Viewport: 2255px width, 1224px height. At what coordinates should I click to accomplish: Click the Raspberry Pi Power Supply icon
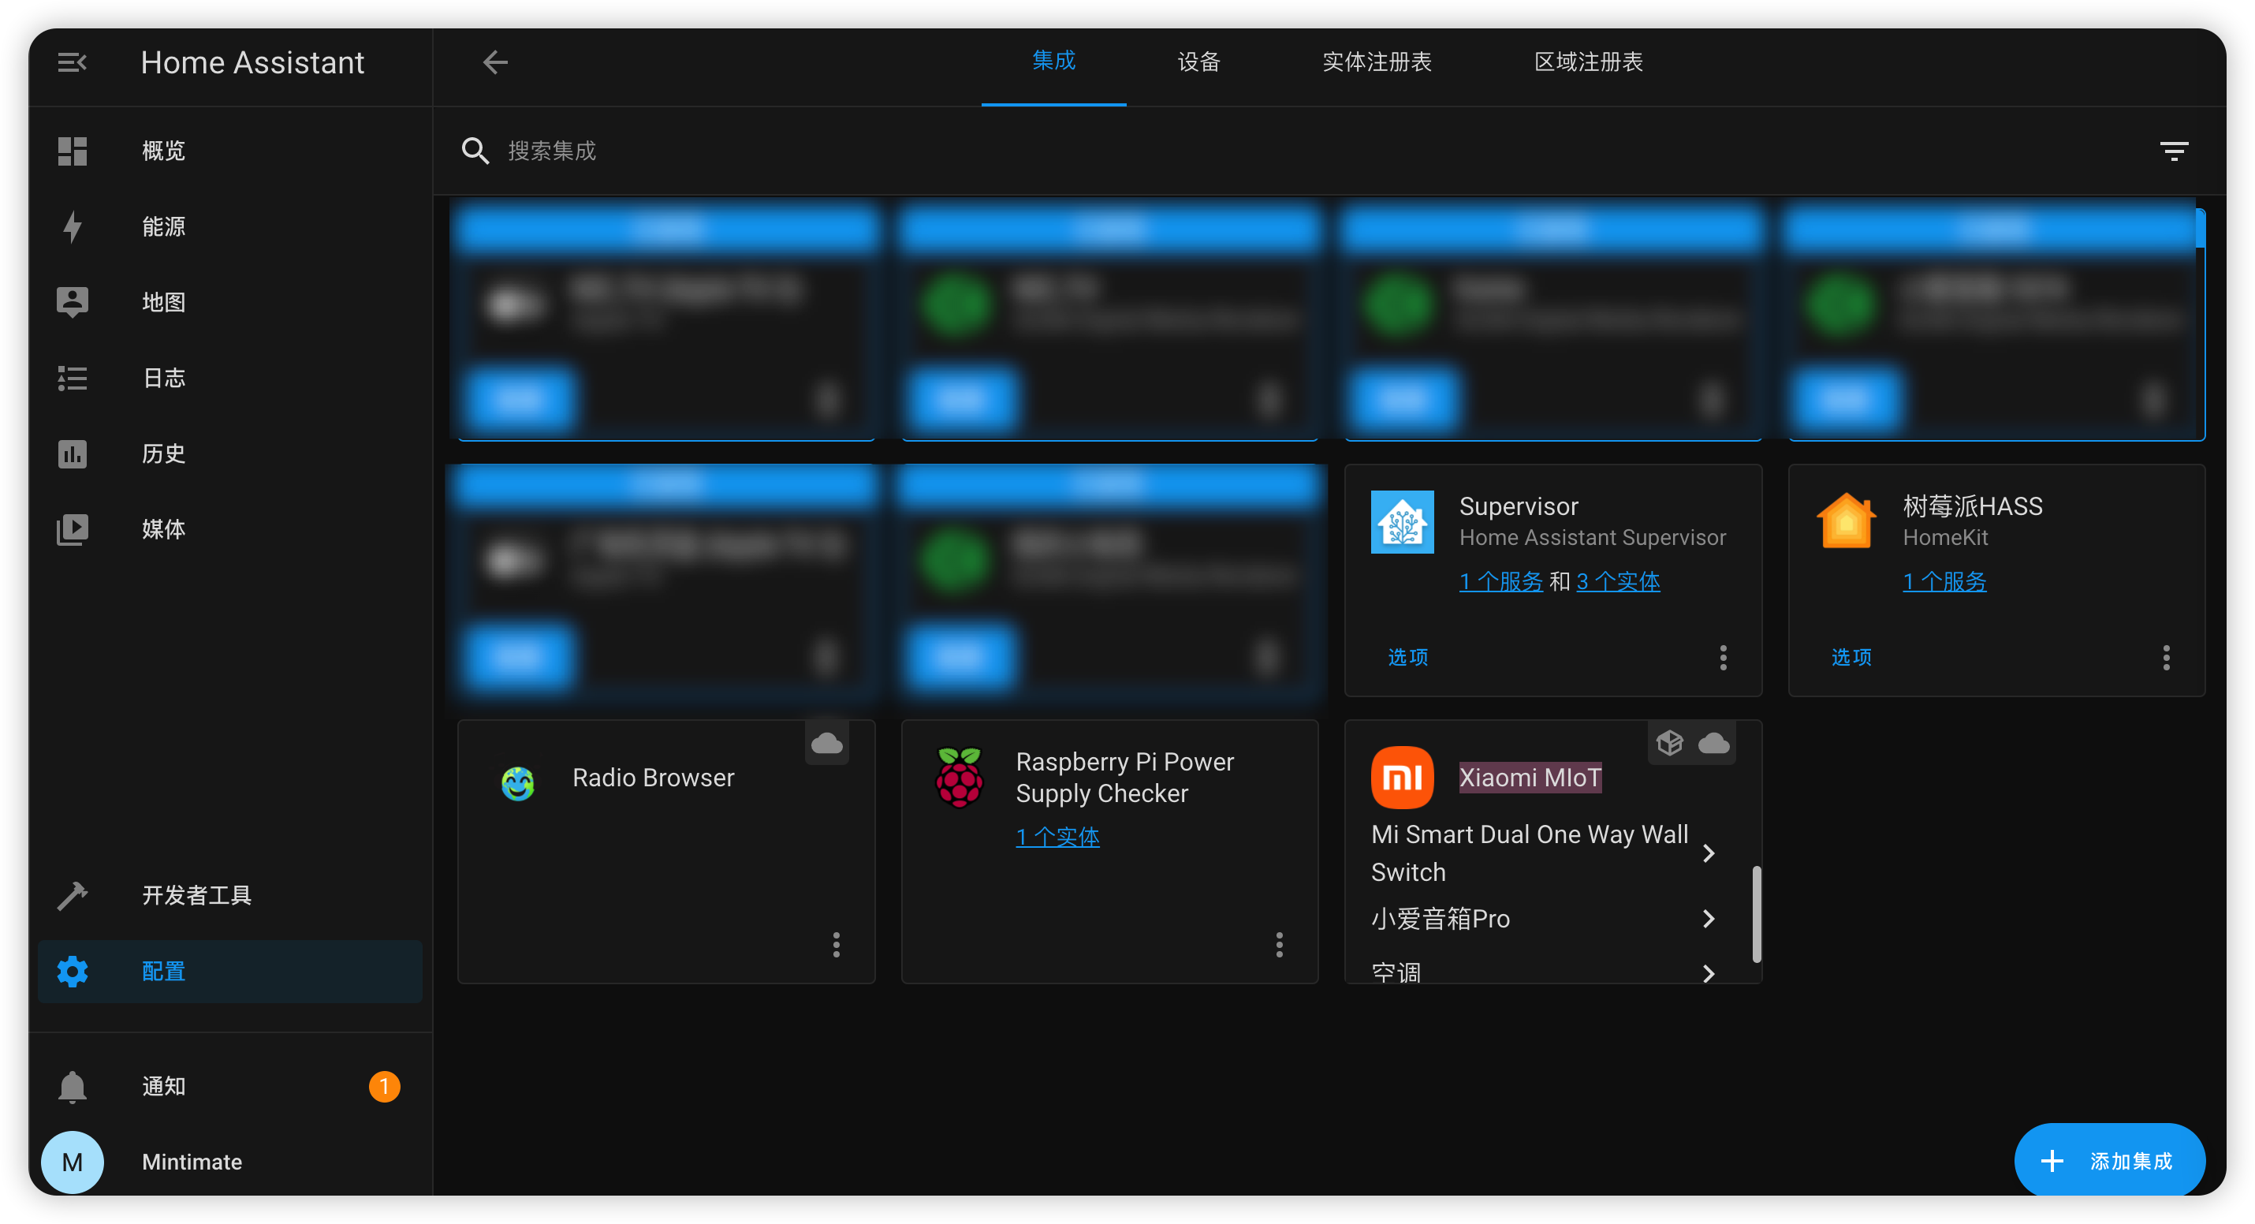coord(960,778)
